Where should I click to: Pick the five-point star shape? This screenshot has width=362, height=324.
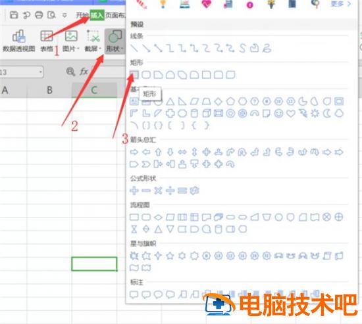[170, 256]
